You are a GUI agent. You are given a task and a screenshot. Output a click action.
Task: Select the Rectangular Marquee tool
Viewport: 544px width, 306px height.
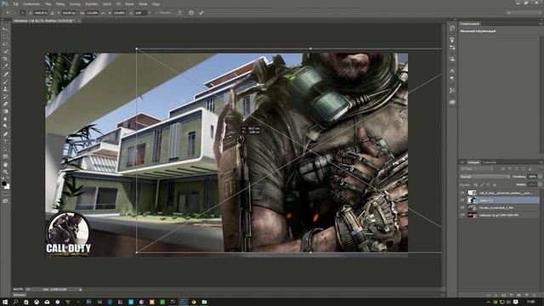tap(5, 37)
